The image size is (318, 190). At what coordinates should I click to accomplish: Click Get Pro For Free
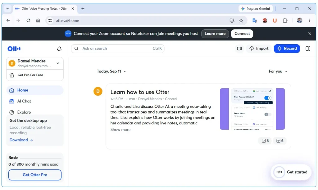coord(35,75)
